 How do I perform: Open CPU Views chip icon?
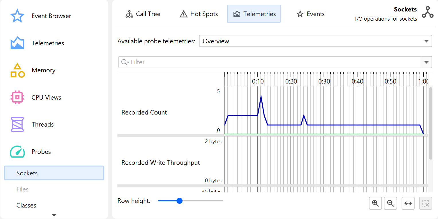coord(17,97)
